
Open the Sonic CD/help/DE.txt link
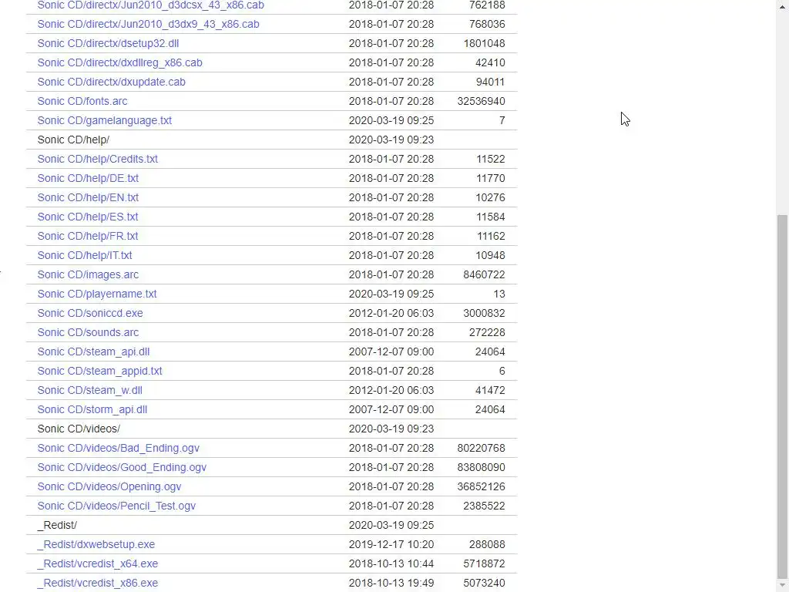88,178
